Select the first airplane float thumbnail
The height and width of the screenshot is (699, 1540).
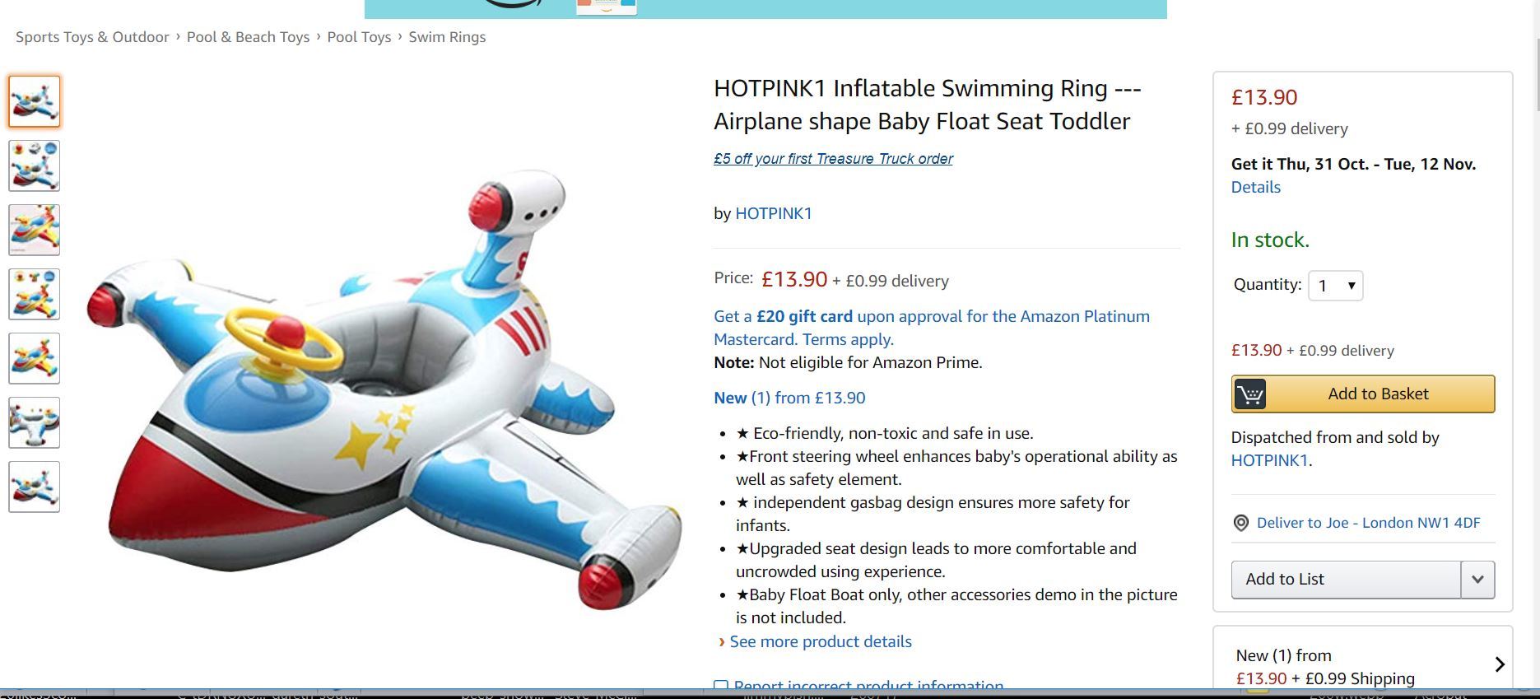pyautogui.click(x=35, y=101)
